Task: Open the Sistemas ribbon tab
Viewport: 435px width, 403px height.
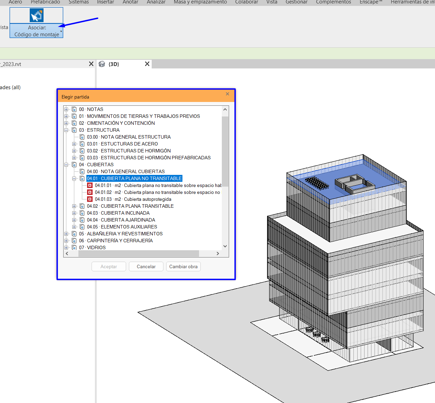Action: tap(79, 2)
